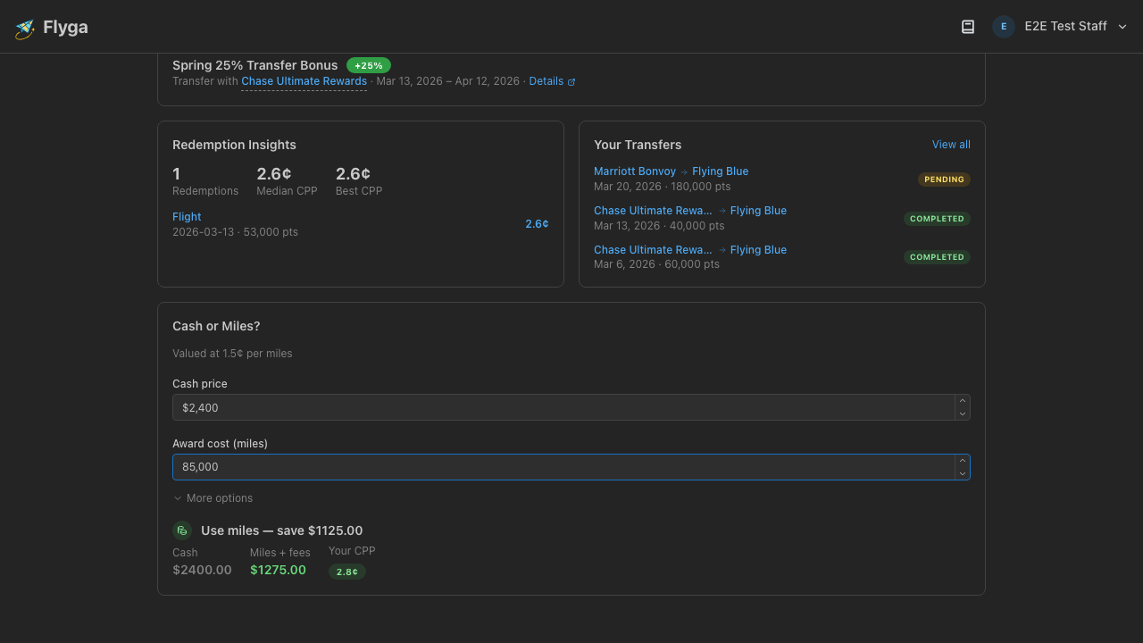The height and width of the screenshot is (643, 1143).
Task: Open the E2E Test Staff account menu chevron
Action: pyautogui.click(x=1122, y=27)
